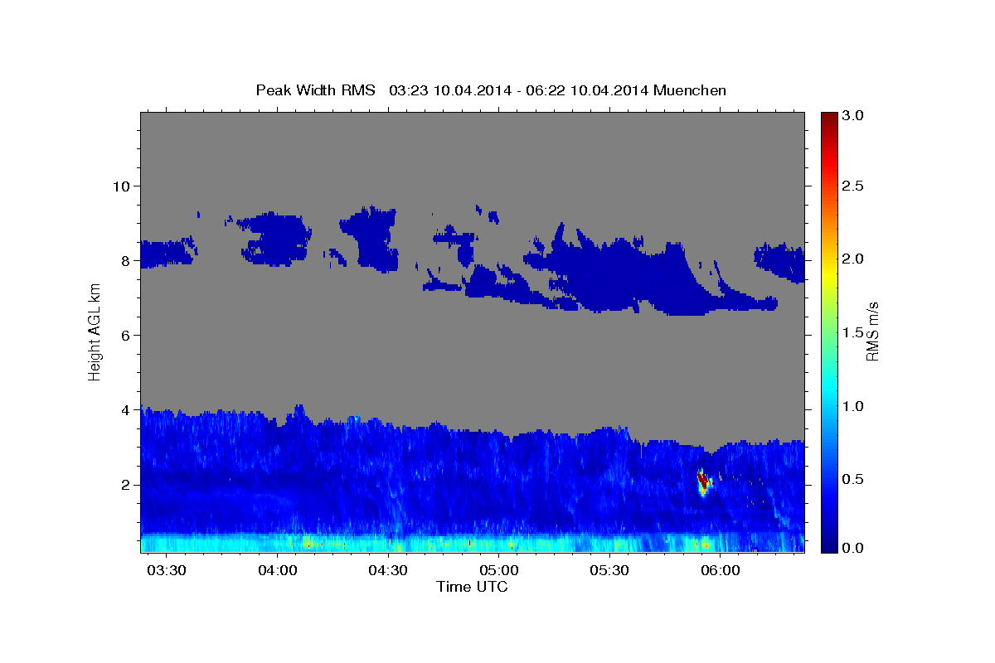Click the 'Height AGL km' axis label
995x663 pixels.
click(95, 331)
